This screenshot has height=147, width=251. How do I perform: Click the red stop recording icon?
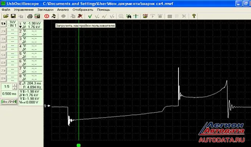(x=47, y=16)
